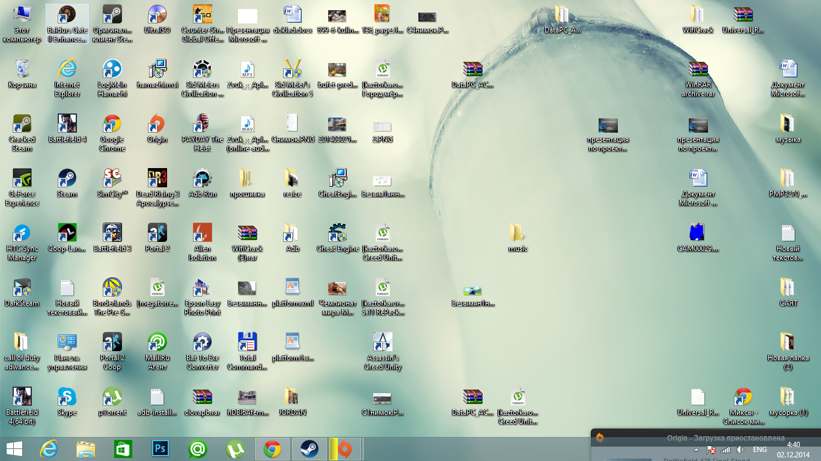Open Battlefield 3 desktop shortcut
Image resolution: width=821 pixels, height=461 pixels.
click(112, 238)
